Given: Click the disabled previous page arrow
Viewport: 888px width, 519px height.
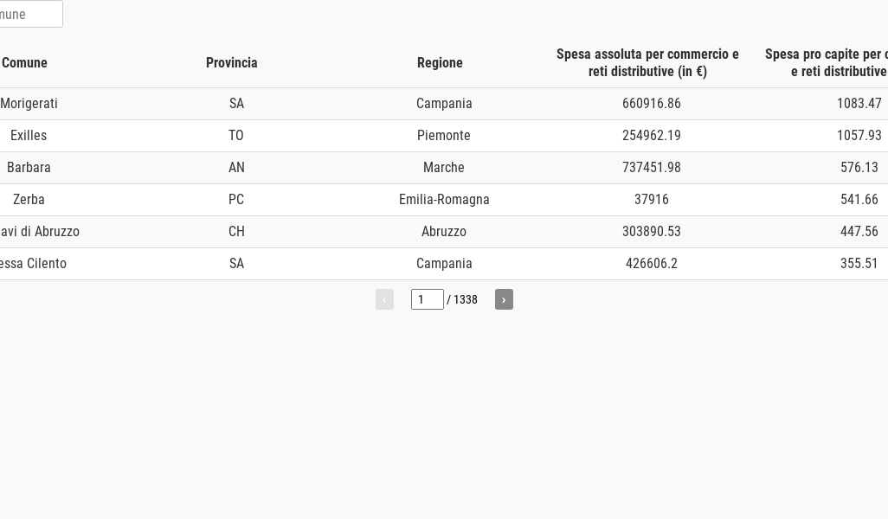Looking at the screenshot, I should pyautogui.click(x=384, y=299).
